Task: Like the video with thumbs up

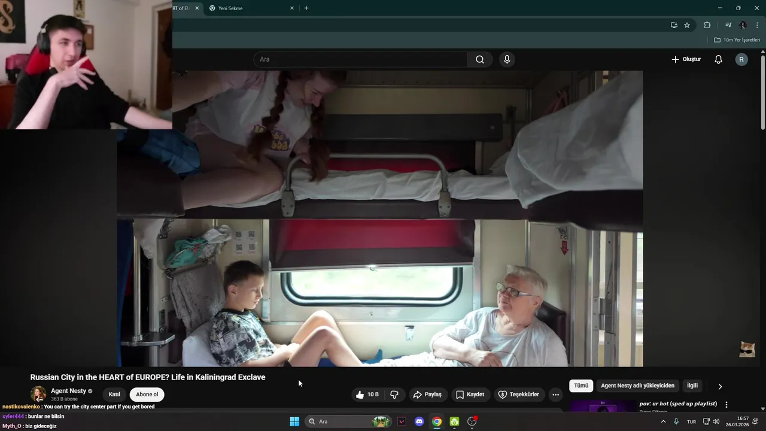Action: pos(367,394)
